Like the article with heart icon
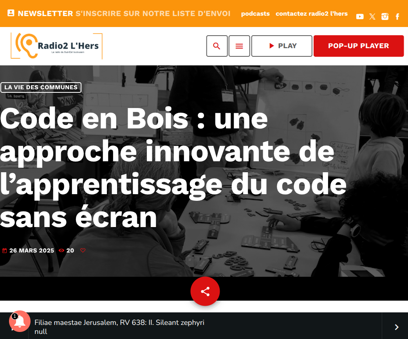Screen dimensions: 408x339 pos(83,250)
